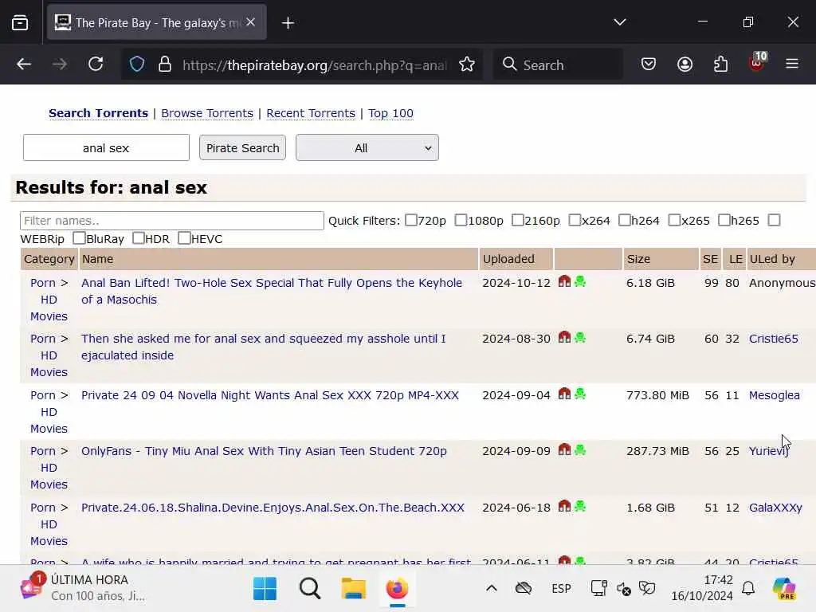The image size is (816, 612).
Task: Open Windows taskbar search
Action: [x=310, y=589]
